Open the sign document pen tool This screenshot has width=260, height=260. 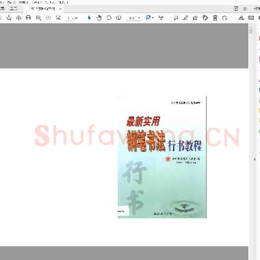[195, 18]
